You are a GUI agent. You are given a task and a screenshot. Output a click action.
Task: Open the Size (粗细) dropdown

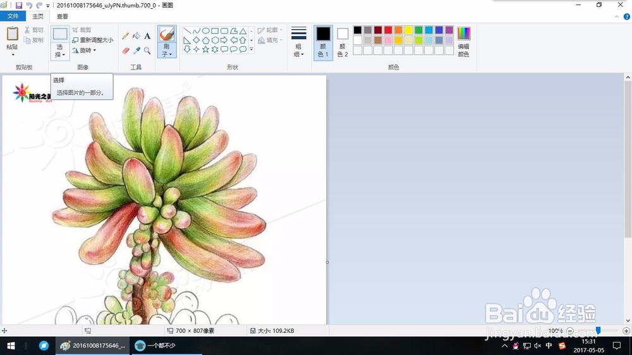299,42
